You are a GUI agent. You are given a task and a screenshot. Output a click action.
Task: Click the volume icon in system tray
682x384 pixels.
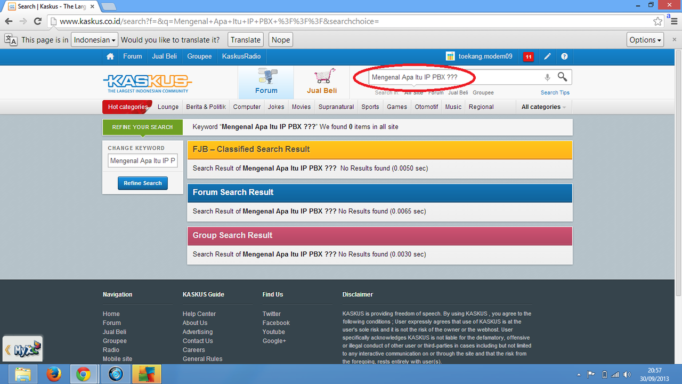[627, 374]
